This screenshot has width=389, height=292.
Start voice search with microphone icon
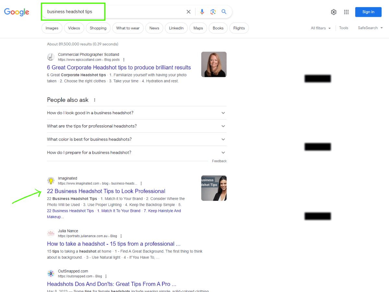point(202,12)
